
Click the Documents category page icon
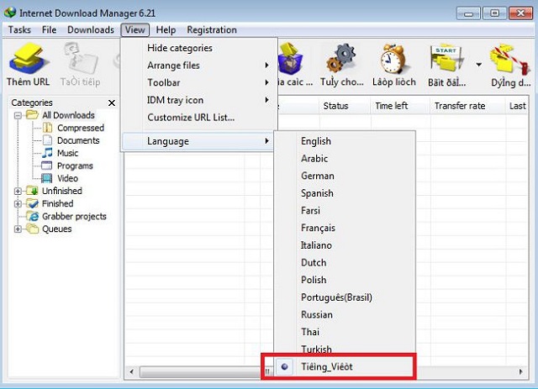pyautogui.click(x=47, y=140)
